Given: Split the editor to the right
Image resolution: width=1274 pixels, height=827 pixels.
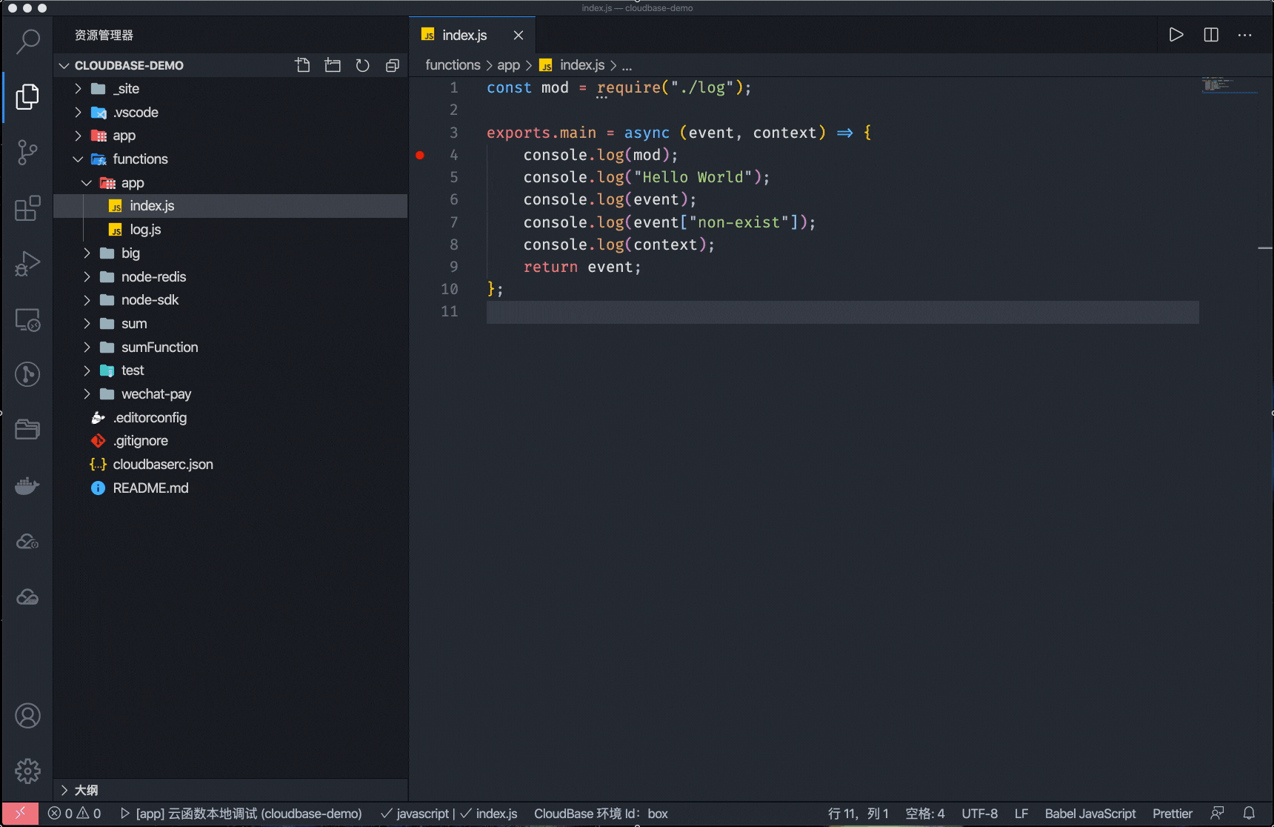Looking at the screenshot, I should point(1211,35).
